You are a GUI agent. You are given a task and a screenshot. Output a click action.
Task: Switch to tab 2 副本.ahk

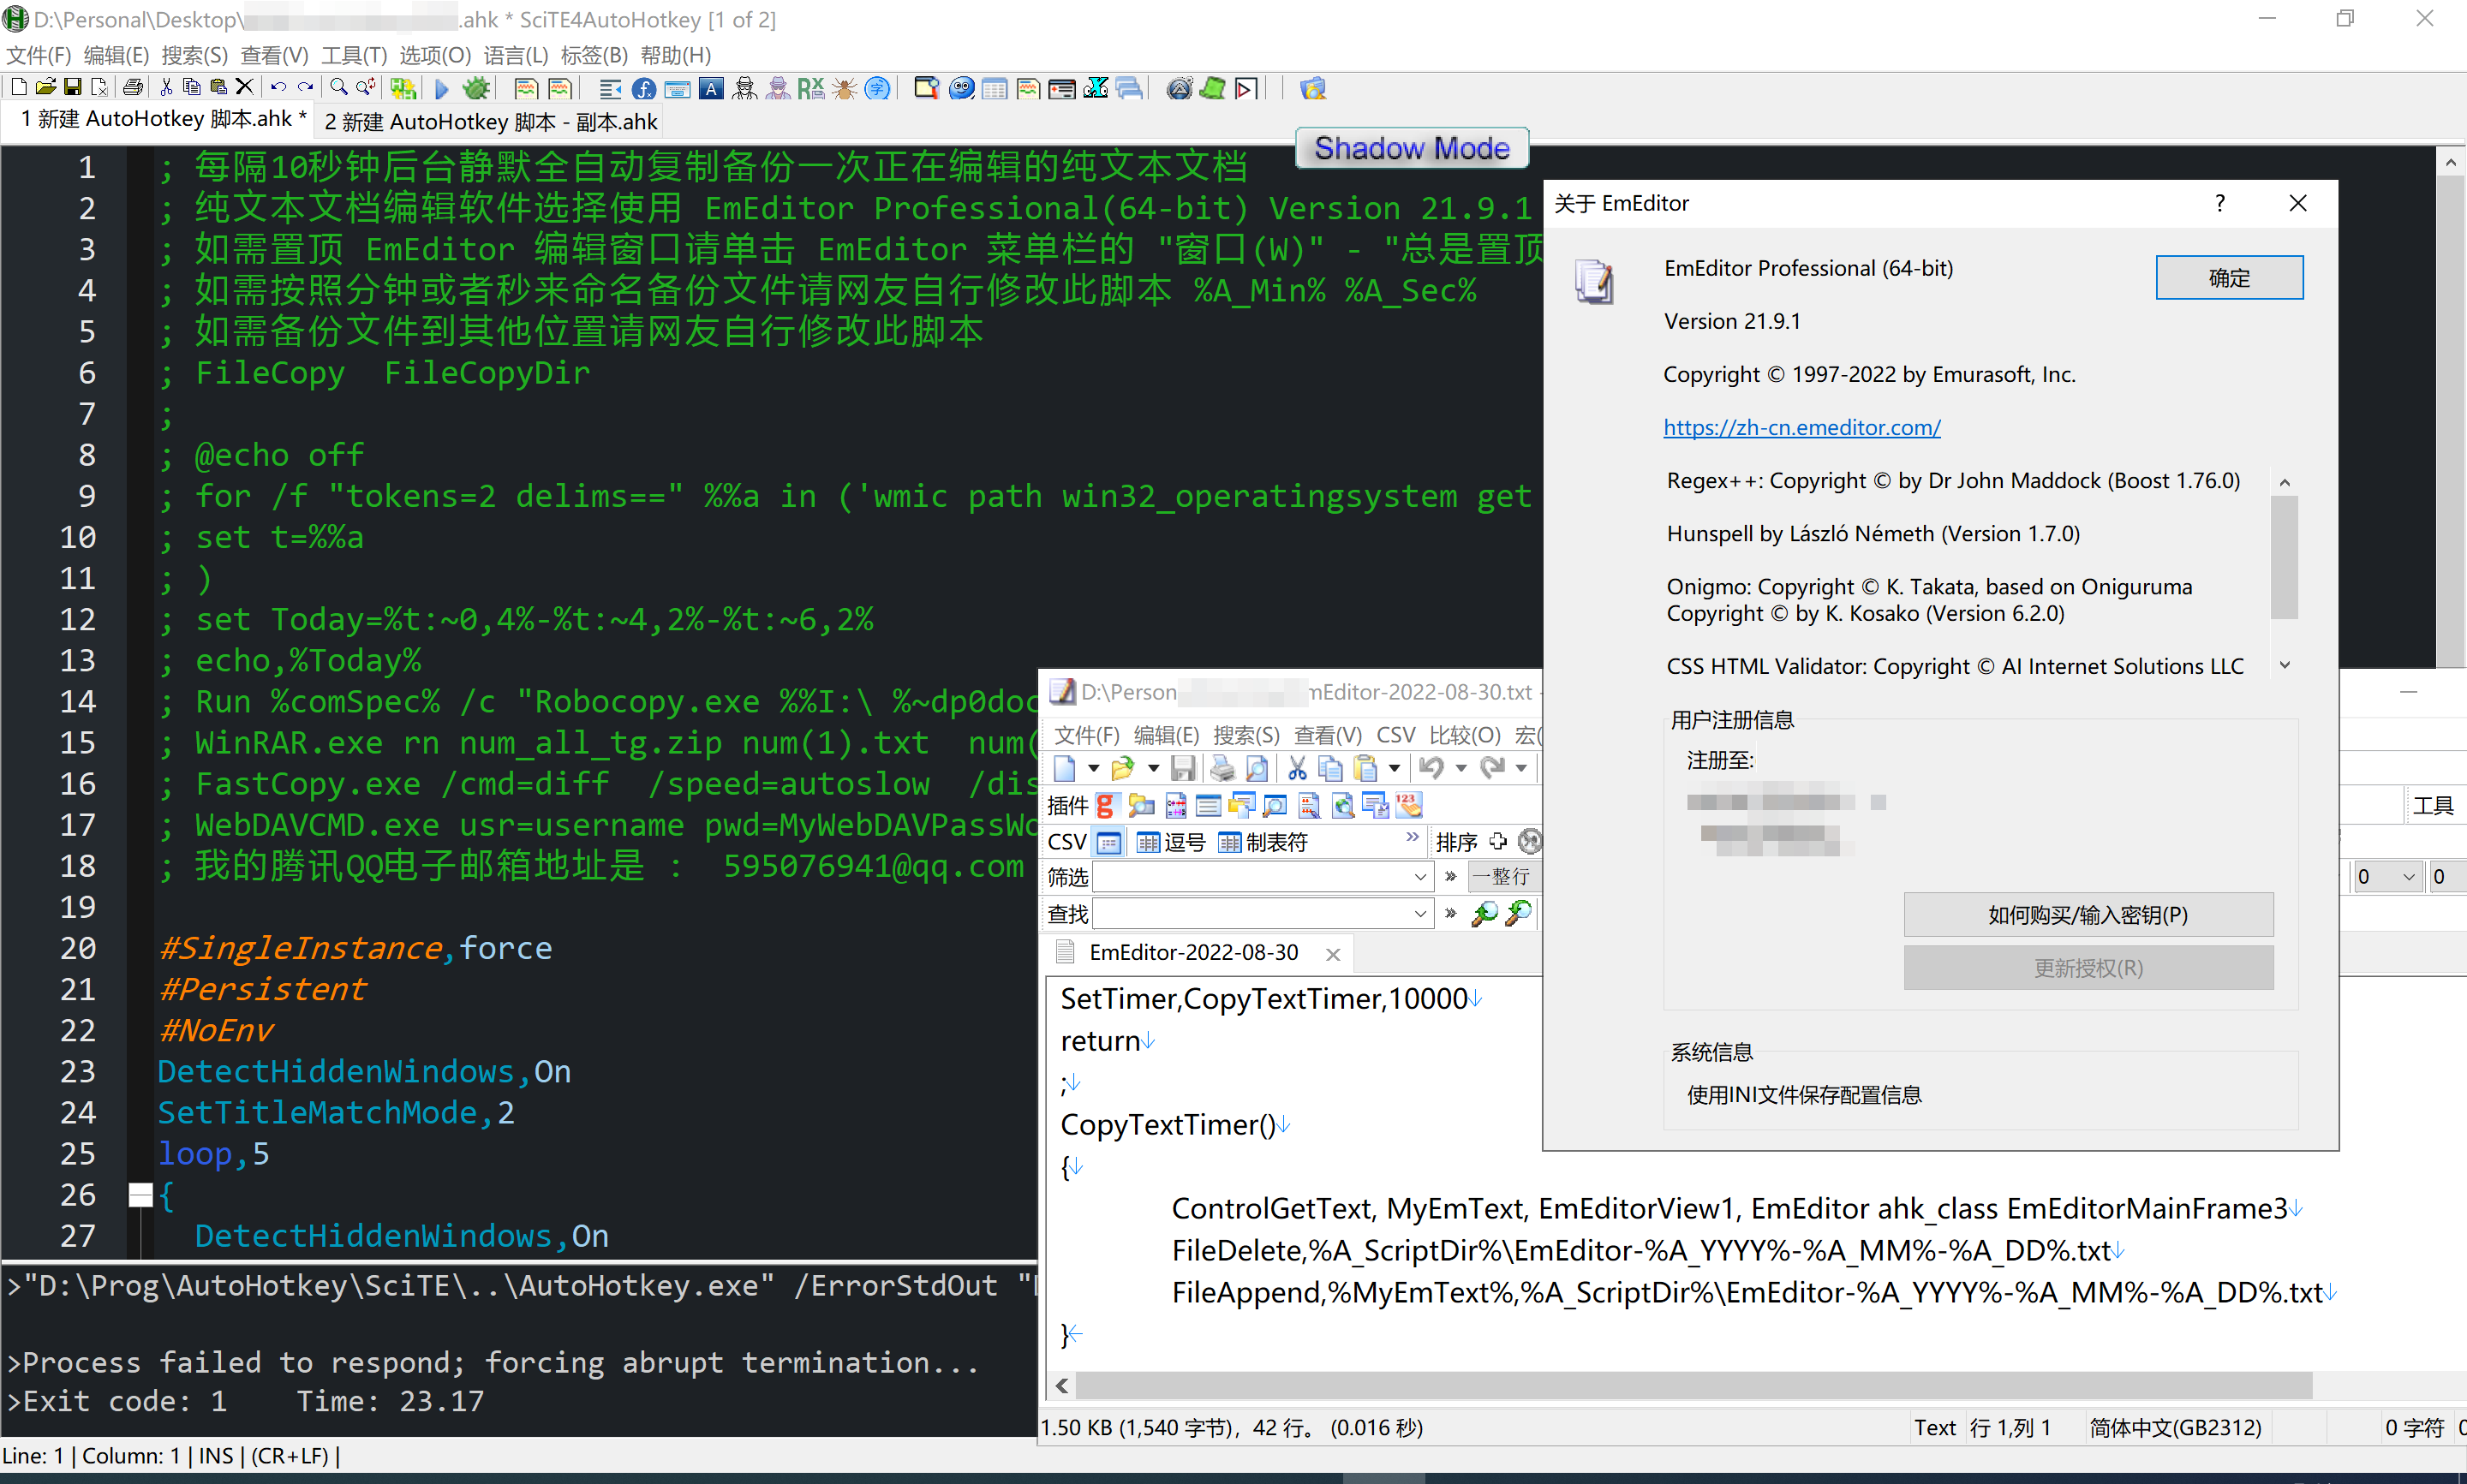click(x=490, y=122)
